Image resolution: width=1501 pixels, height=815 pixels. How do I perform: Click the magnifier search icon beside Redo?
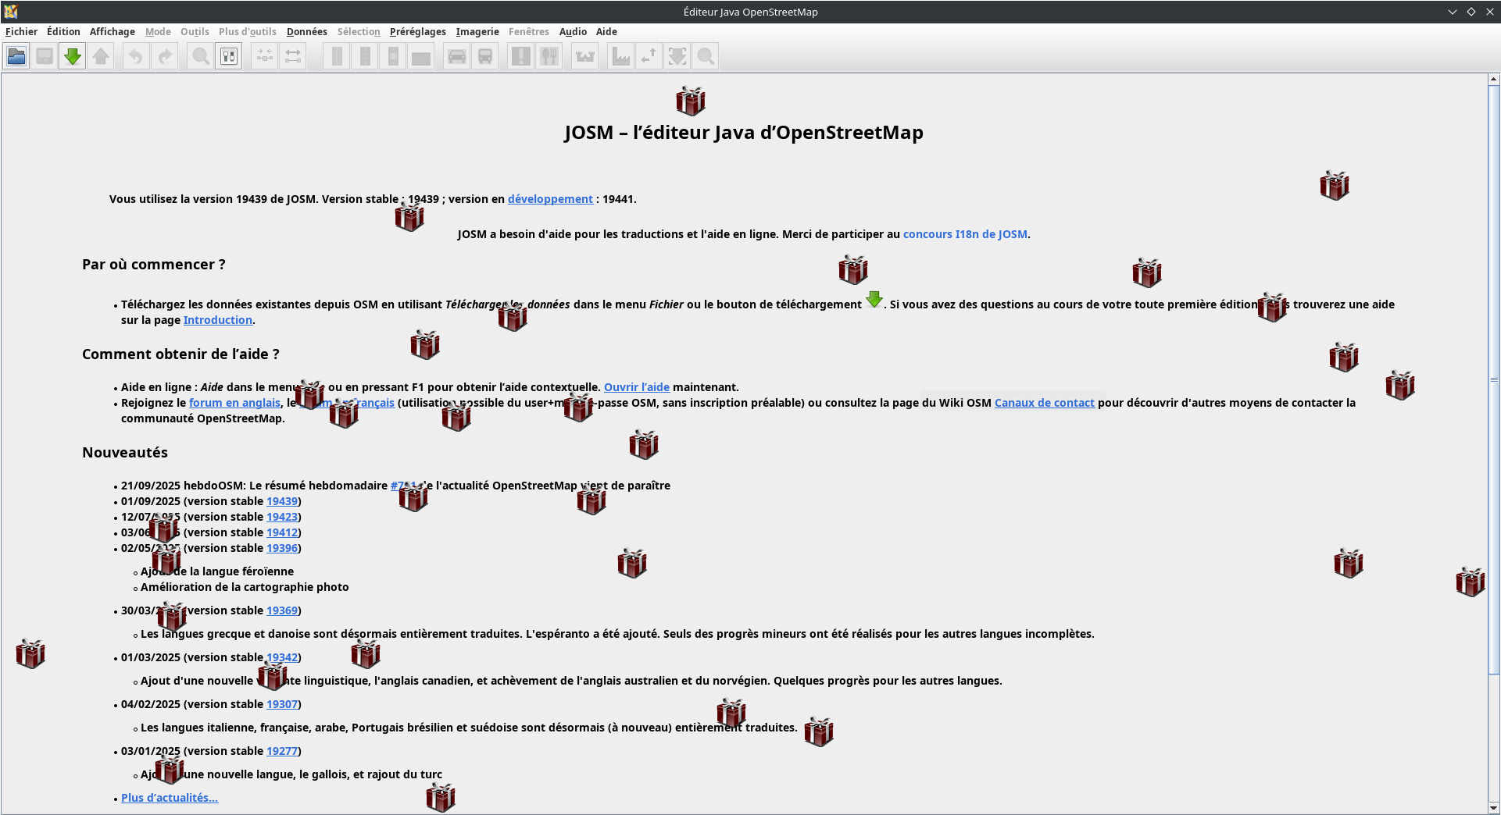[x=201, y=56]
